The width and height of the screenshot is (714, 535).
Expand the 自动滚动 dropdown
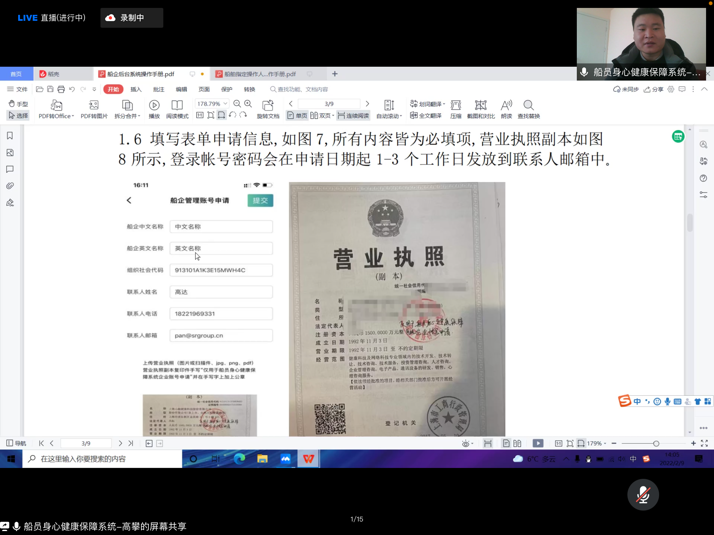pyautogui.click(x=401, y=116)
